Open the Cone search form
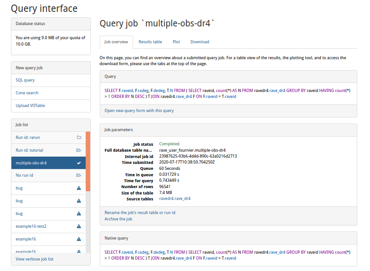This screenshot has width=370, height=271. pyautogui.click(x=27, y=93)
